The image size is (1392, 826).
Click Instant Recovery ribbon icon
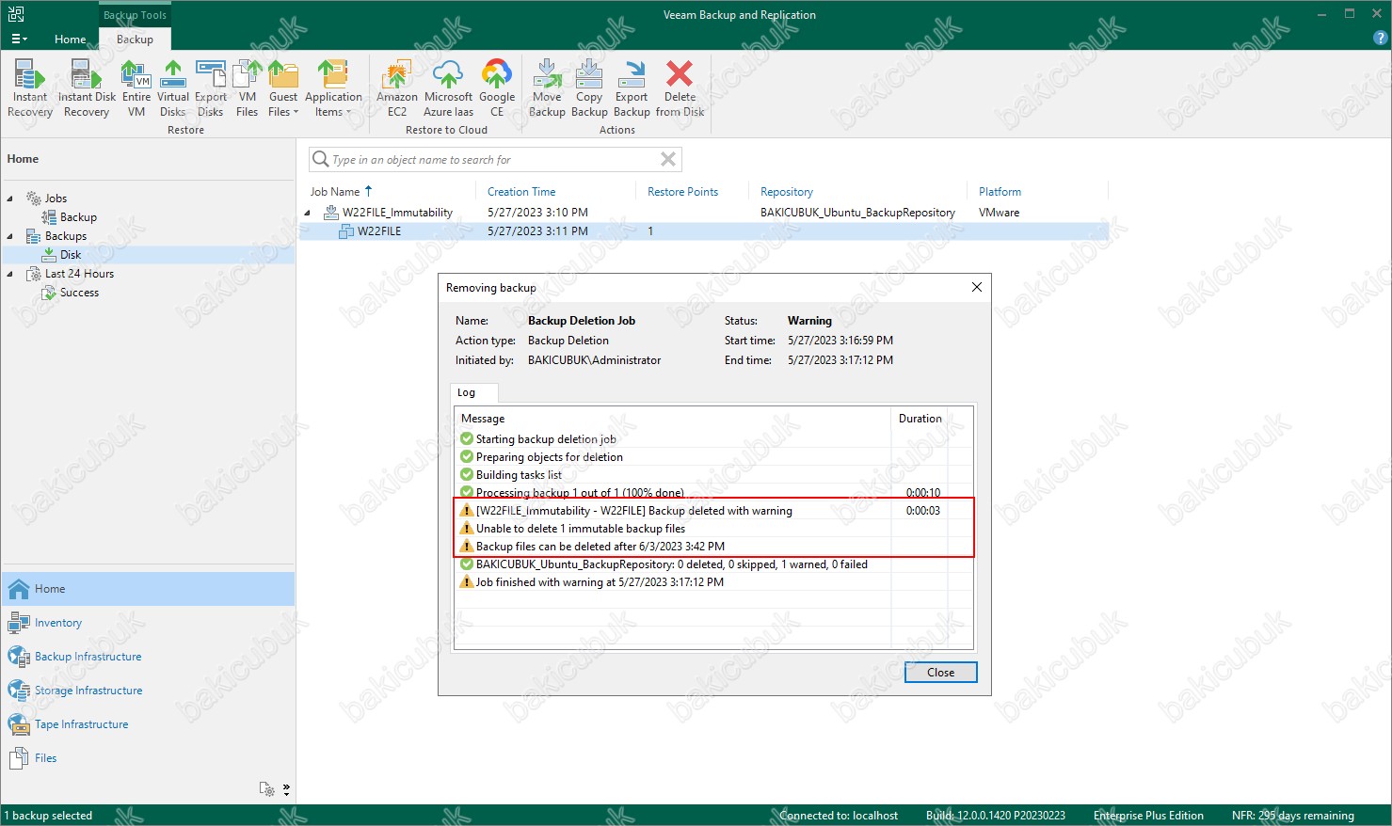pyautogui.click(x=30, y=88)
